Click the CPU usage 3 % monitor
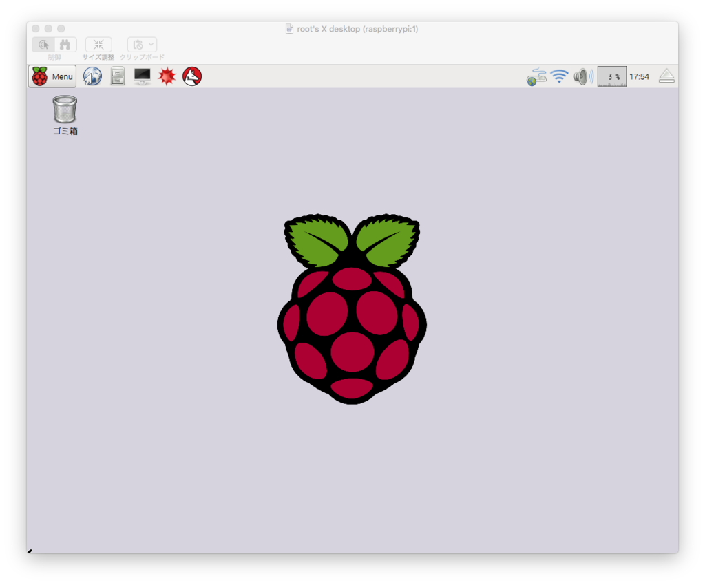 [612, 76]
